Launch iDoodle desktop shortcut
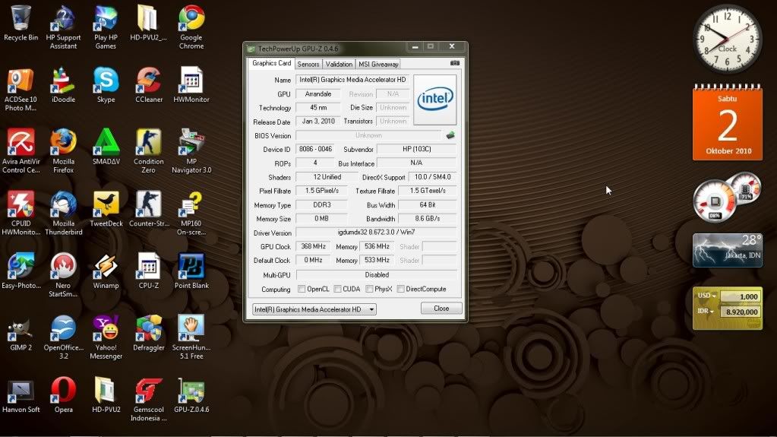The width and height of the screenshot is (777, 437). [64, 85]
